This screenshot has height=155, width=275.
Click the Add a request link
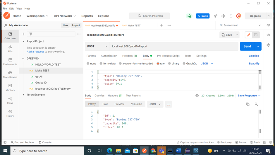(x=35, y=52)
